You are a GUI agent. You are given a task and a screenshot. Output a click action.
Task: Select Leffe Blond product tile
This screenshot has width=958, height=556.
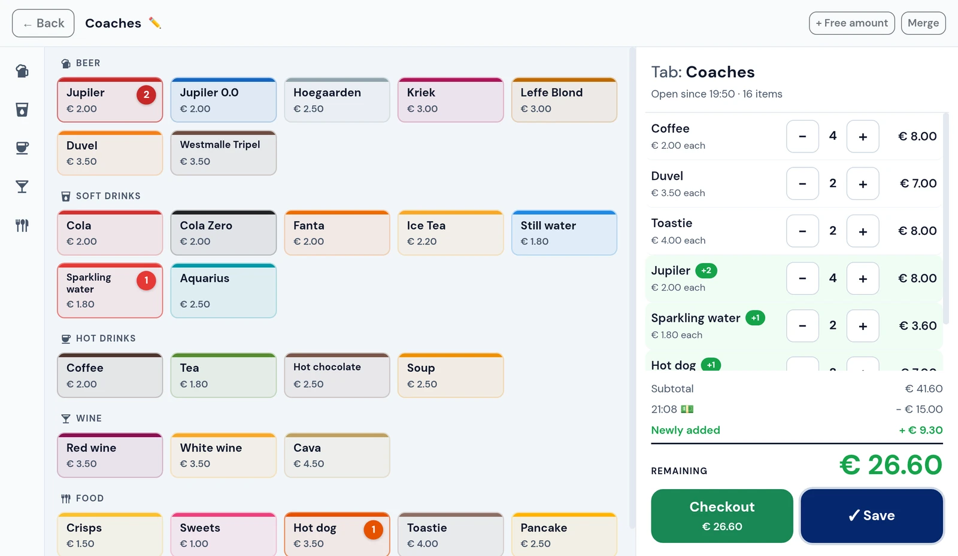[564, 100]
